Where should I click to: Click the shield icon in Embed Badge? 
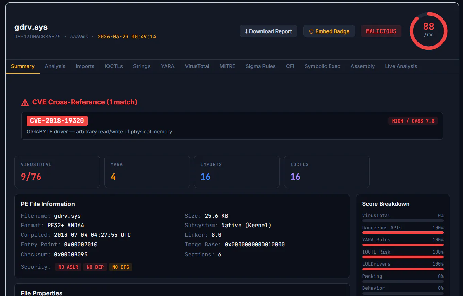pyautogui.click(x=311, y=31)
